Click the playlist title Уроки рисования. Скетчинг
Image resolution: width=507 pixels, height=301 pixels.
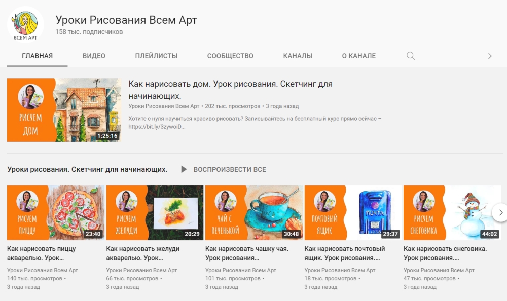click(x=87, y=169)
